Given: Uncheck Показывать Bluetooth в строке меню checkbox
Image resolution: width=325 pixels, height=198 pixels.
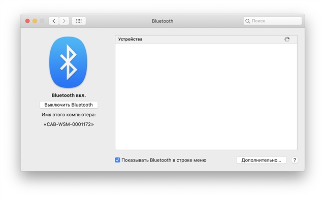Looking at the screenshot, I should click(117, 160).
